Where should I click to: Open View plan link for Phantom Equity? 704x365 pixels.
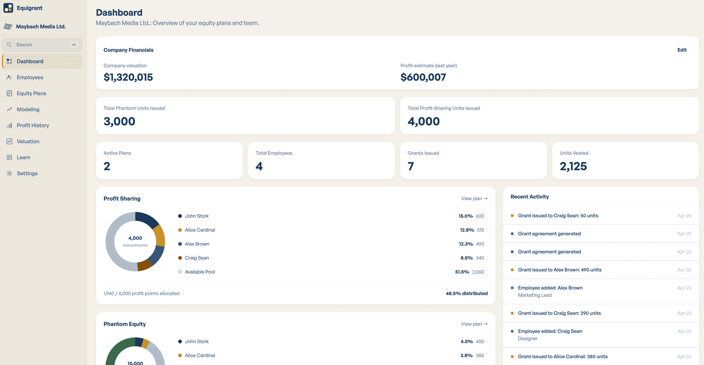(x=474, y=324)
